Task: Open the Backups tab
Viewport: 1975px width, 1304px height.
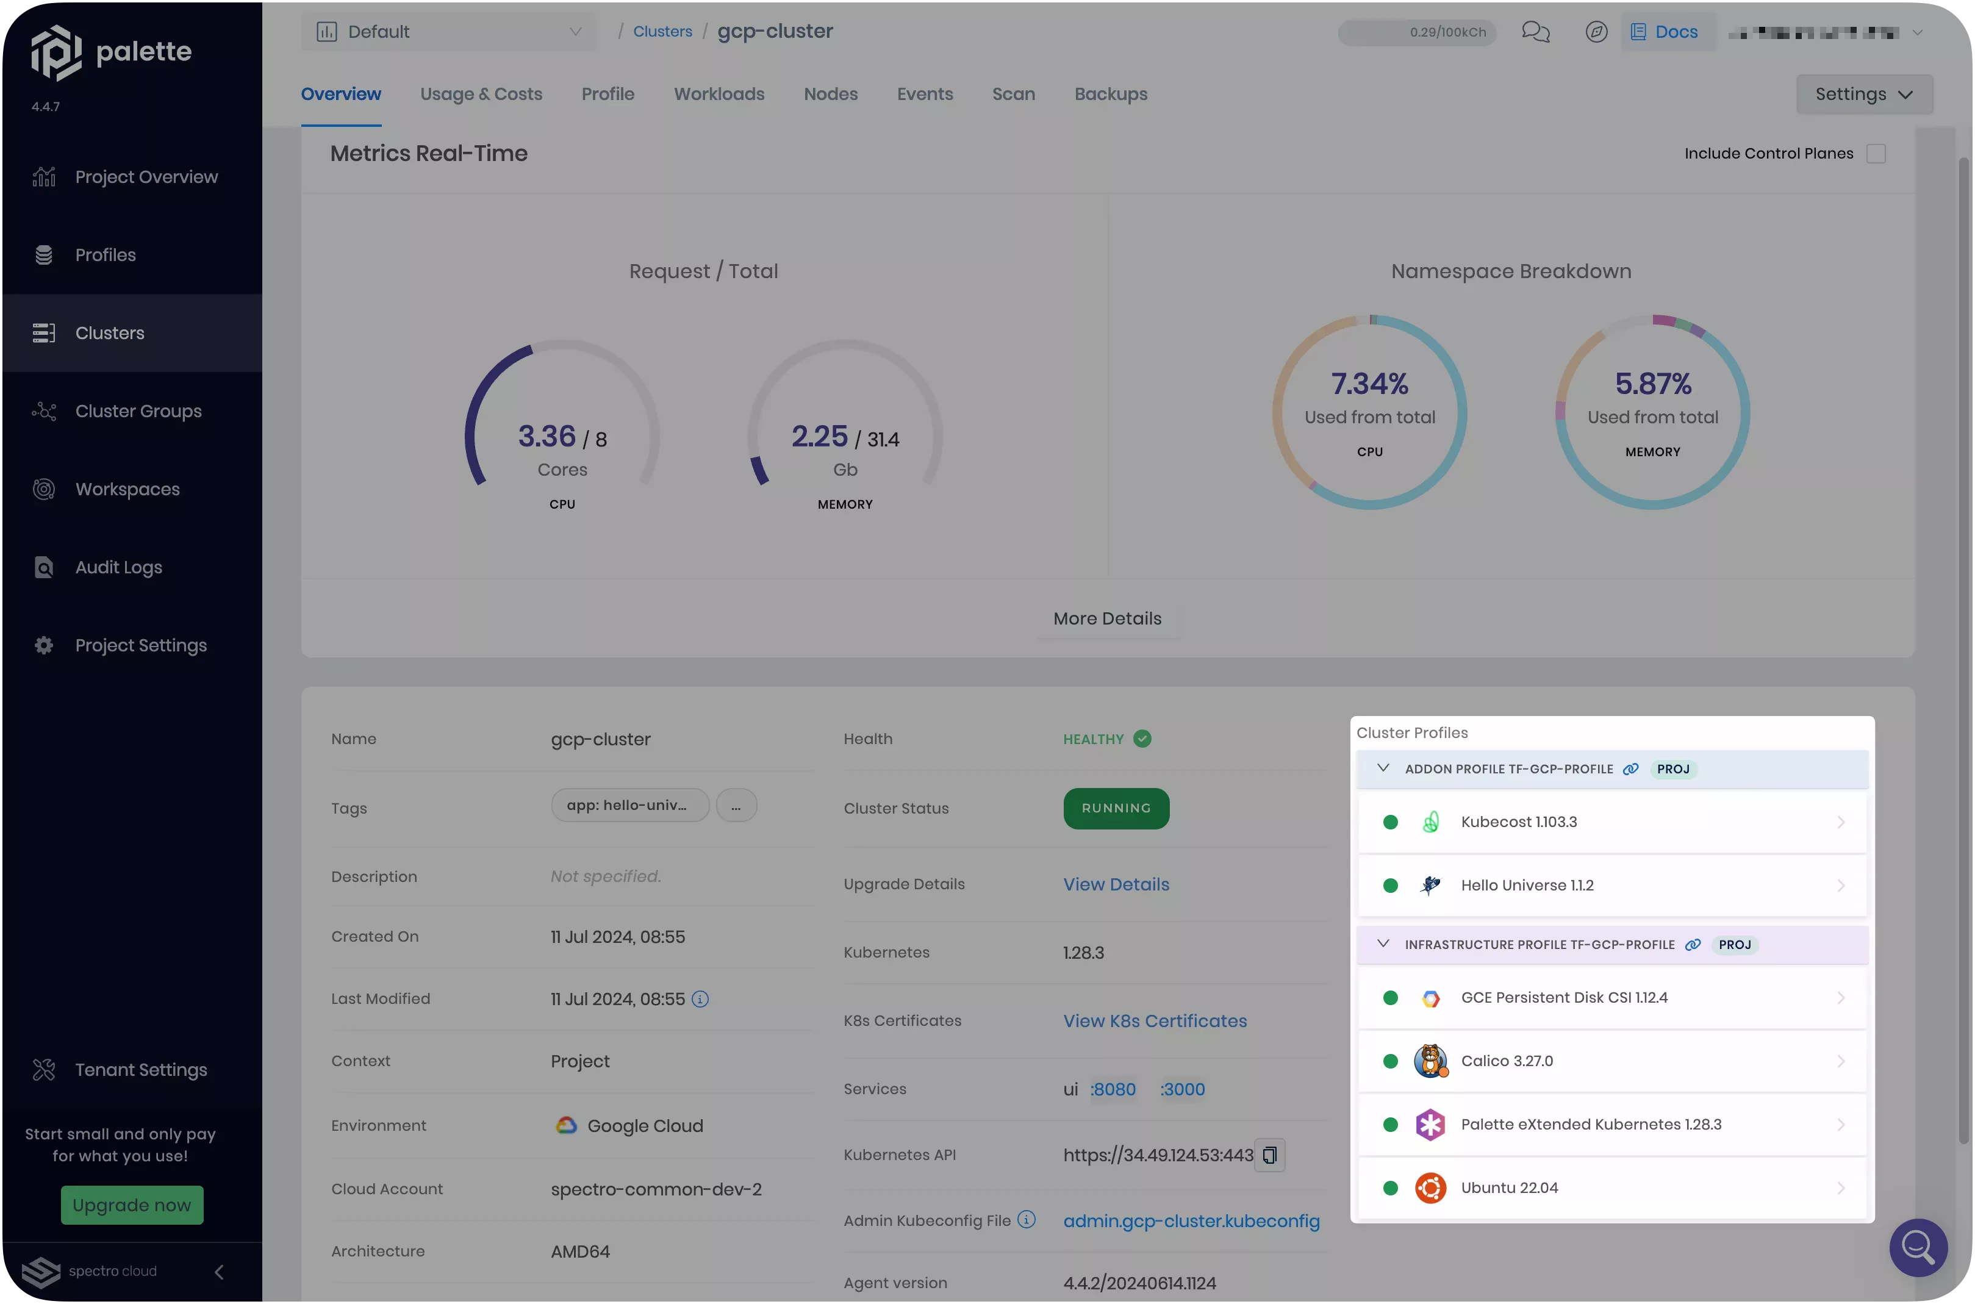Action: click(1111, 94)
